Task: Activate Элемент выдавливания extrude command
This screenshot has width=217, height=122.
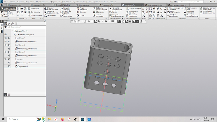Action: point(51,9)
